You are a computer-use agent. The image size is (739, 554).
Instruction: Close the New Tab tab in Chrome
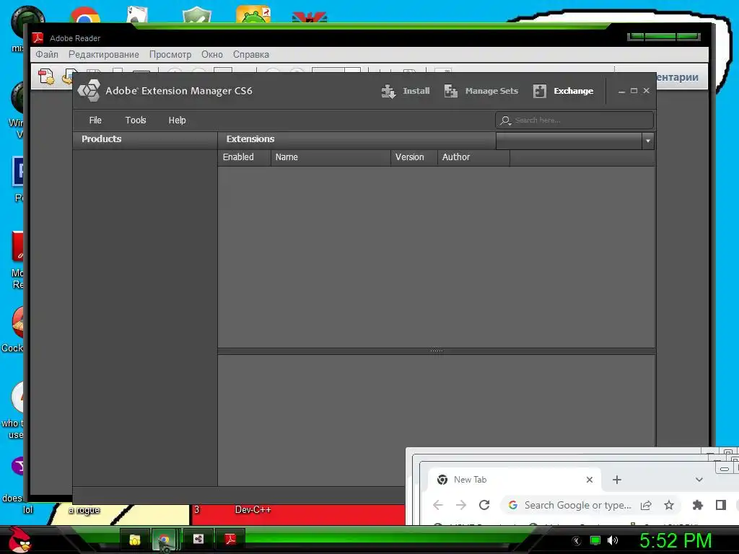point(589,480)
